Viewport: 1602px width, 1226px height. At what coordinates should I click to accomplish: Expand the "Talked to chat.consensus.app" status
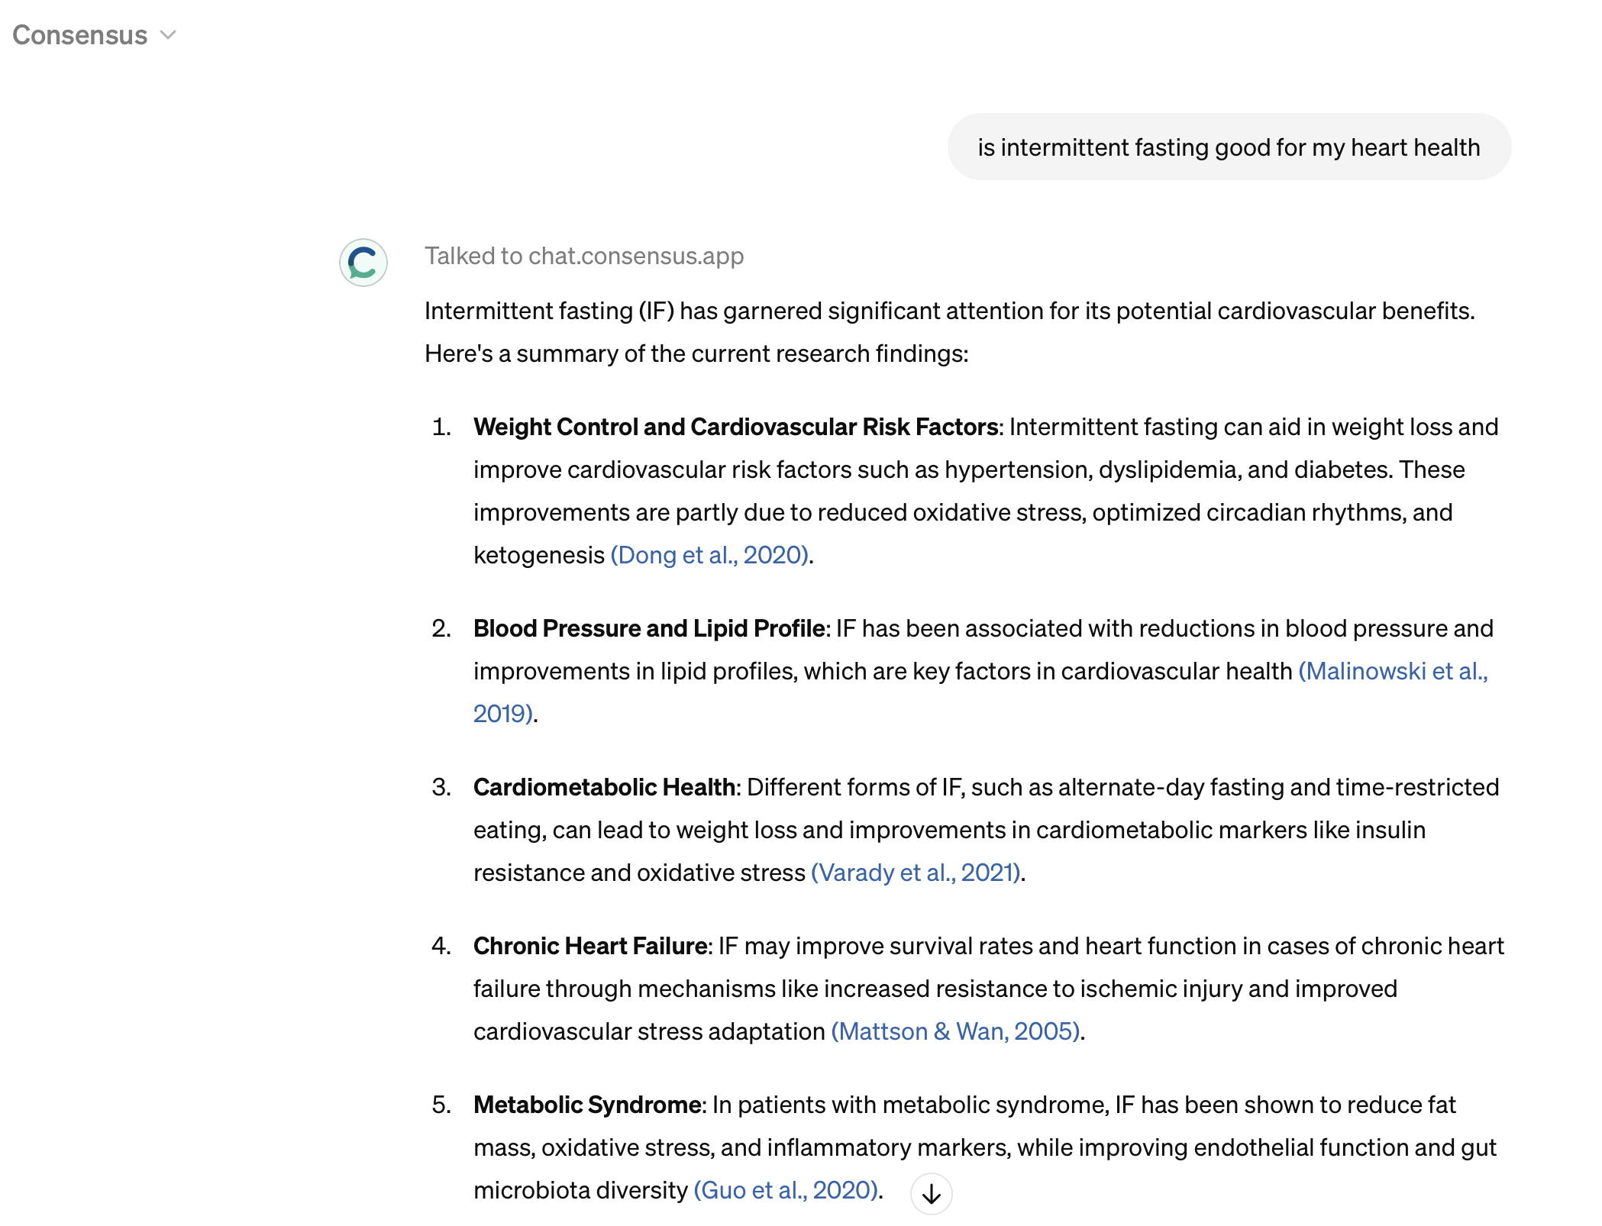(584, 256)
